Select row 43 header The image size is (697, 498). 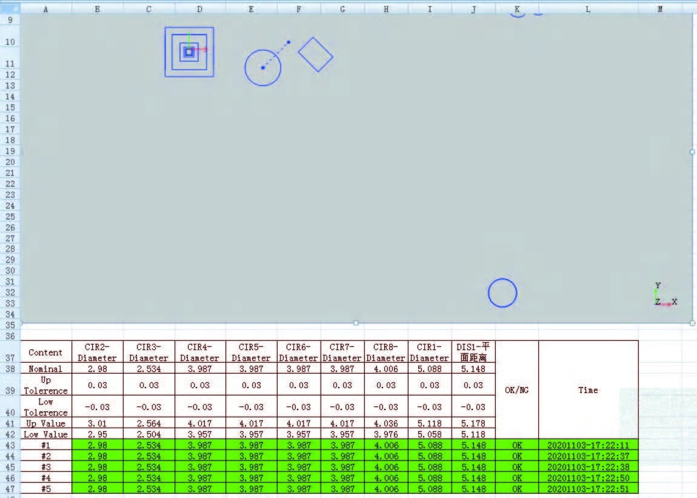pyautogui.click(x=10, y=445)
